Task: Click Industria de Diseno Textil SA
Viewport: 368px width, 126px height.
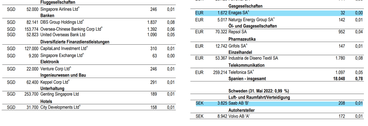Action: (253, 58)
